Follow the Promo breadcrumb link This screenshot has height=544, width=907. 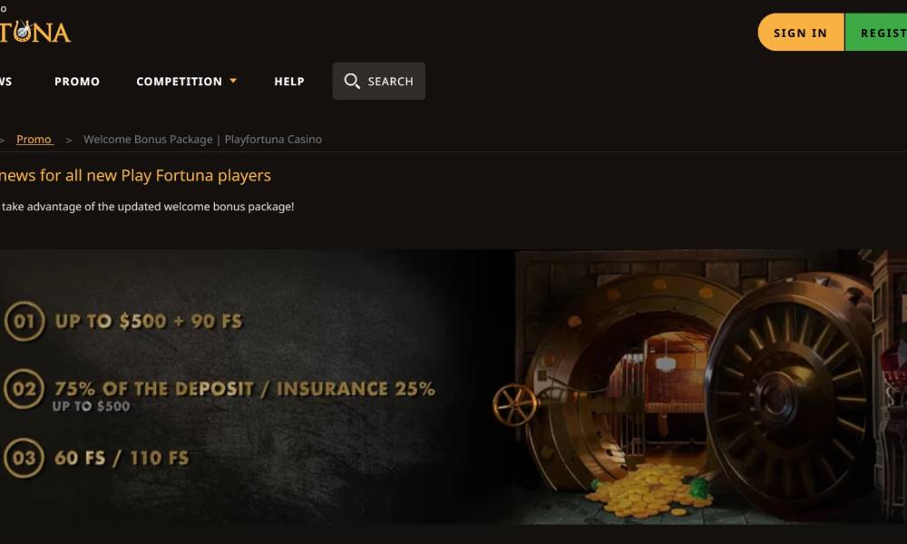(x=34, y=140)
